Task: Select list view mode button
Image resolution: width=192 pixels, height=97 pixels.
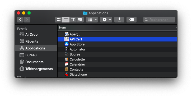Action: point(66,20)
